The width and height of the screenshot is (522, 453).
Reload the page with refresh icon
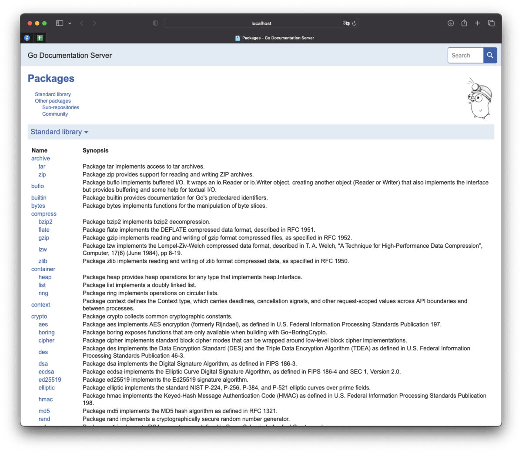point(354,23)
